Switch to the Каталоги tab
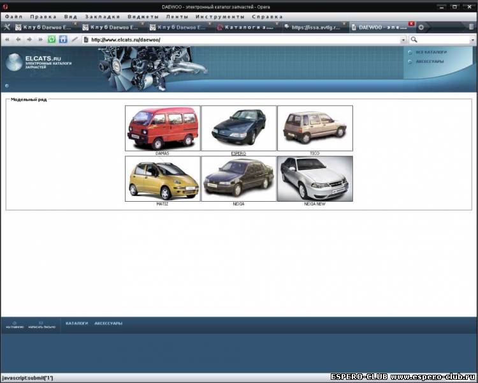Screen dimensions: 478x383 247,27
